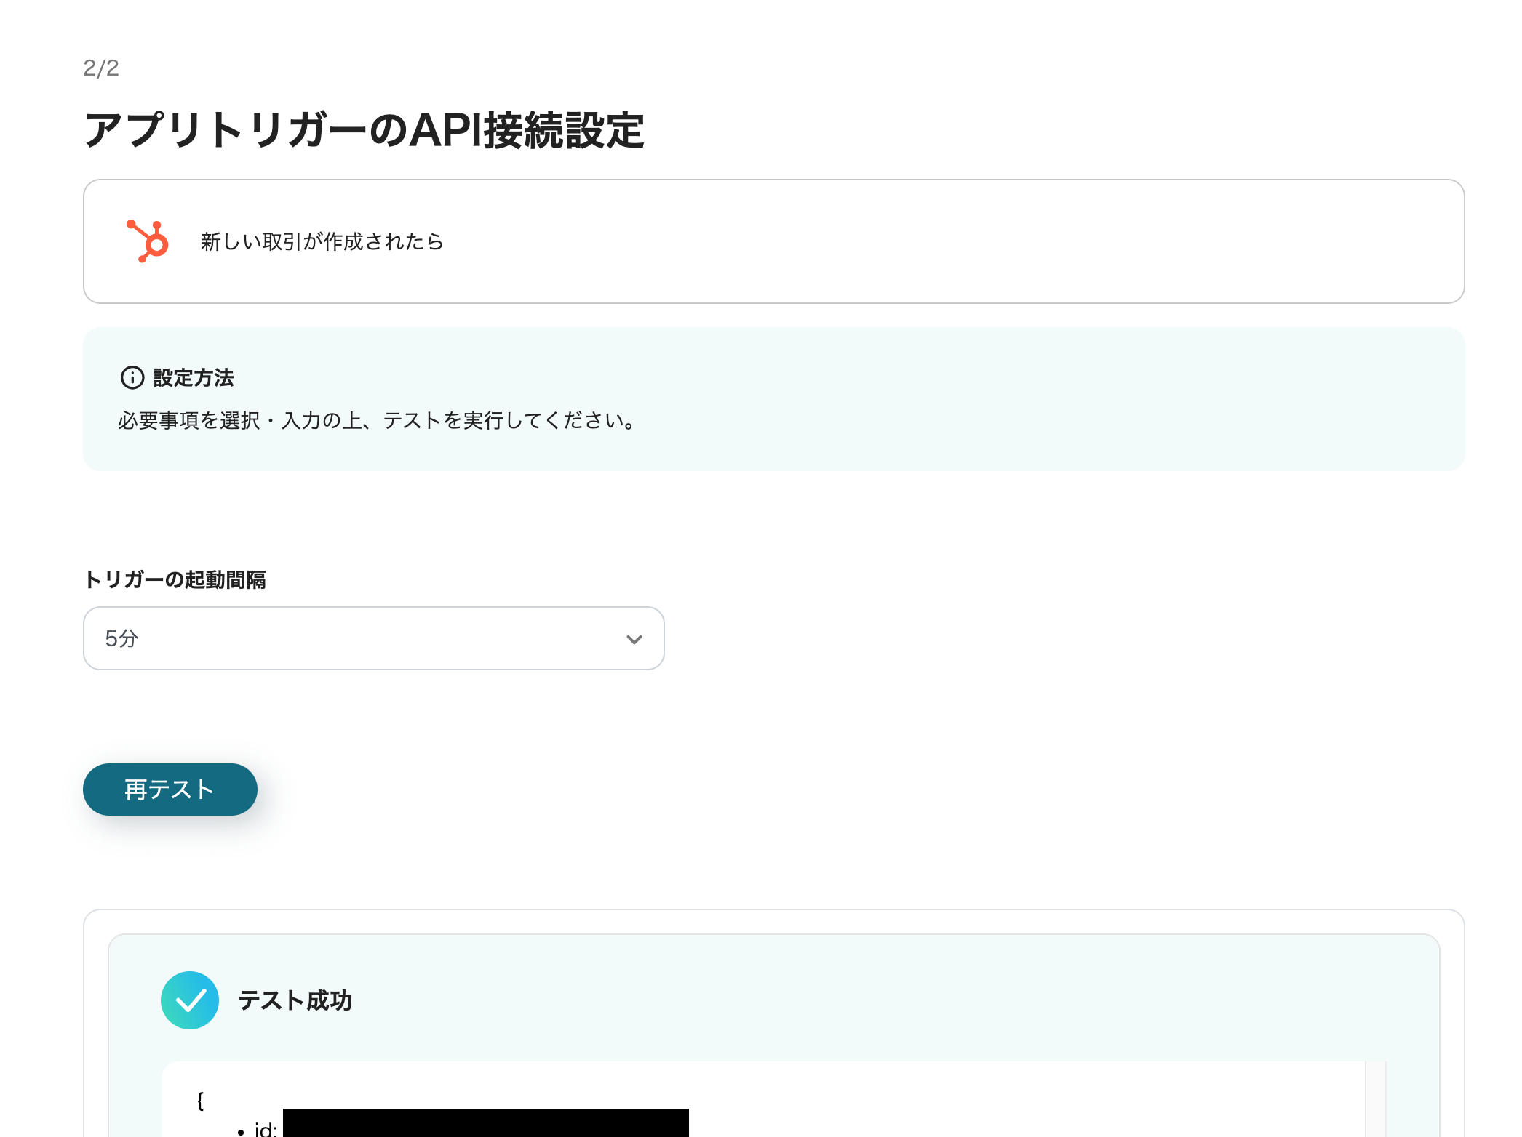Expand the interval selection list

(x=373, y=638)
